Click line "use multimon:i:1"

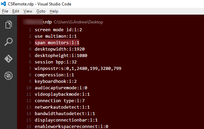point(56,36)
